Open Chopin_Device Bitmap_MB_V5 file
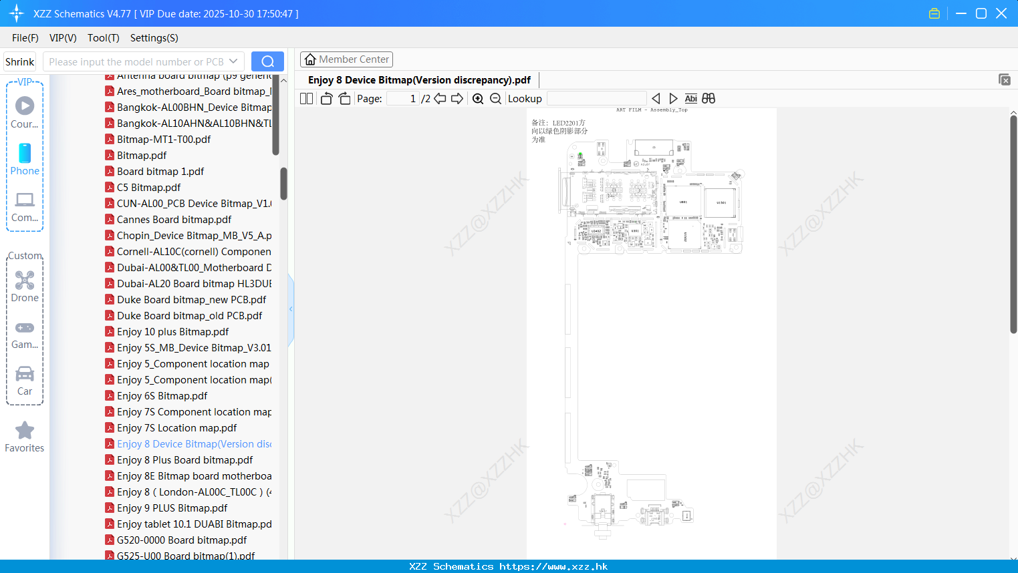Image resolution: width=1018 pixels, height=573 pixels. pos(188,236)
